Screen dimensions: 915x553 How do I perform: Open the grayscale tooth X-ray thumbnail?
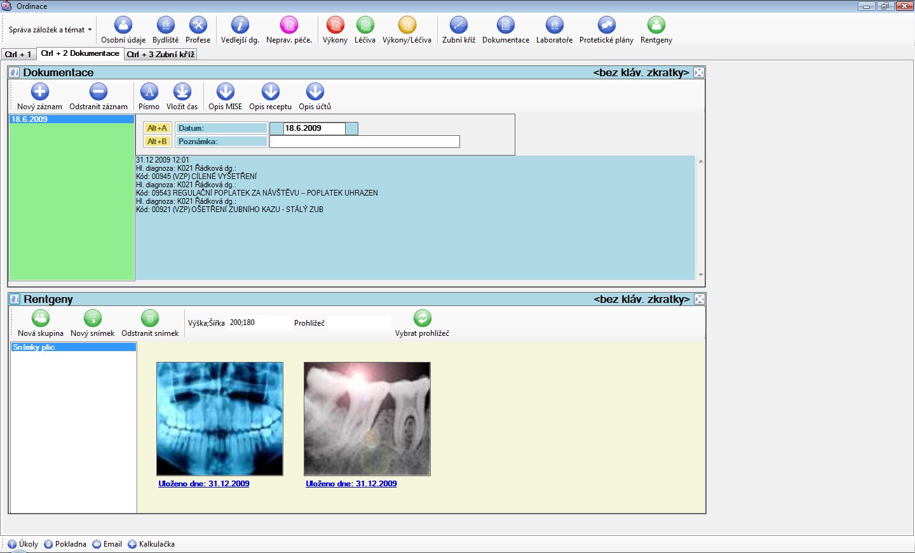pyautogui.click(x=367, y=419)
